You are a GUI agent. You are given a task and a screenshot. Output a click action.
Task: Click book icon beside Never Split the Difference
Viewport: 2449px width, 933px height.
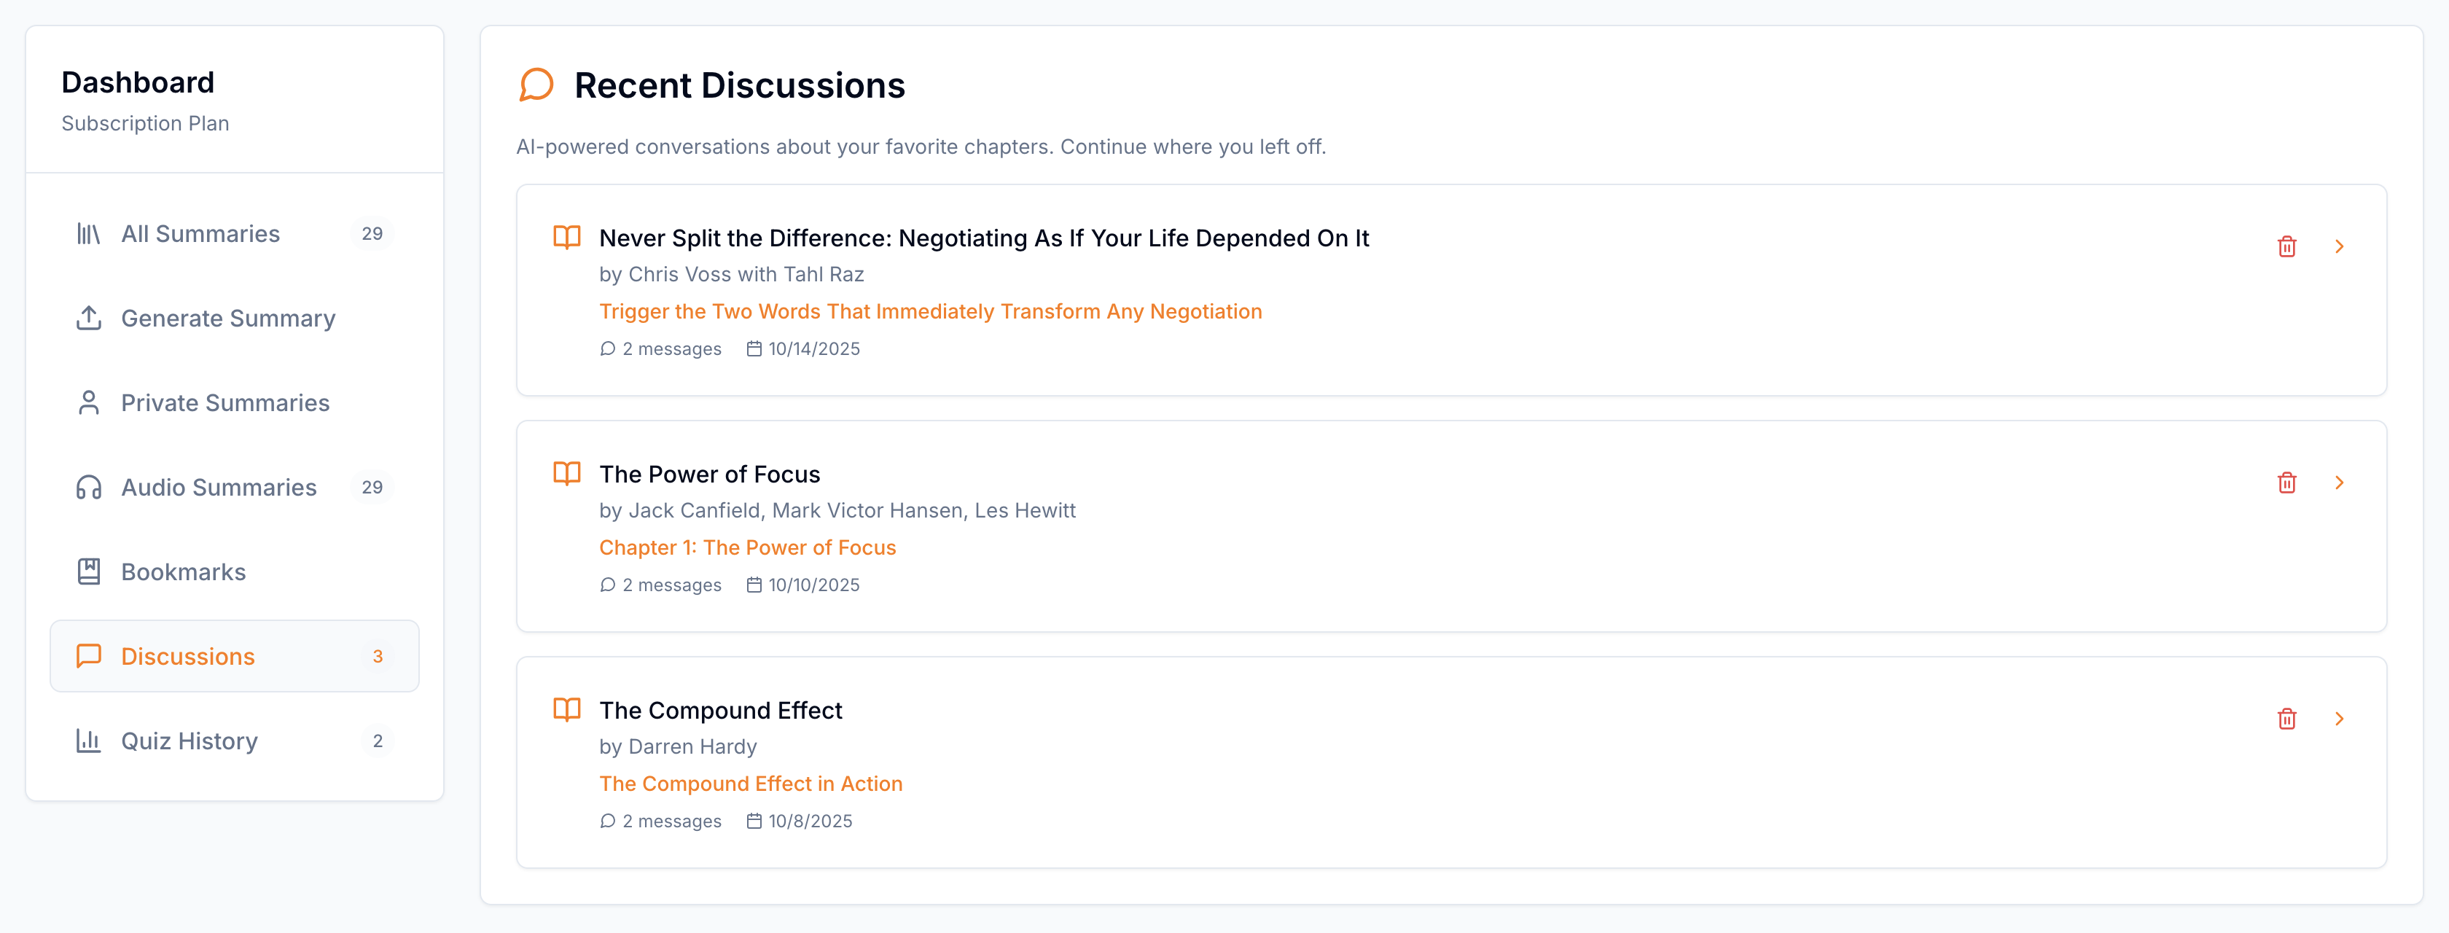566,237
